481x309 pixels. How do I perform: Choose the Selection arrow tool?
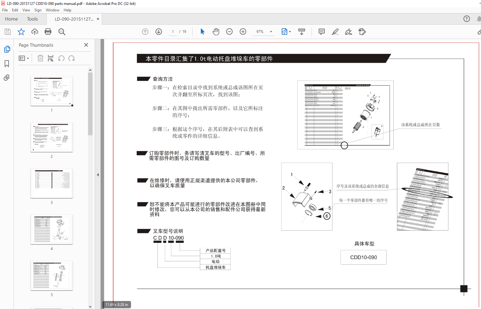coord(202,32)
